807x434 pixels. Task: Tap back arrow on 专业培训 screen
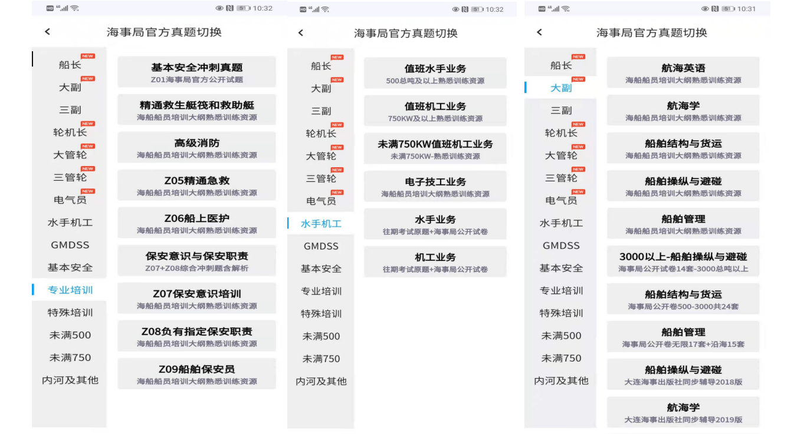click(x=48, y=32)
